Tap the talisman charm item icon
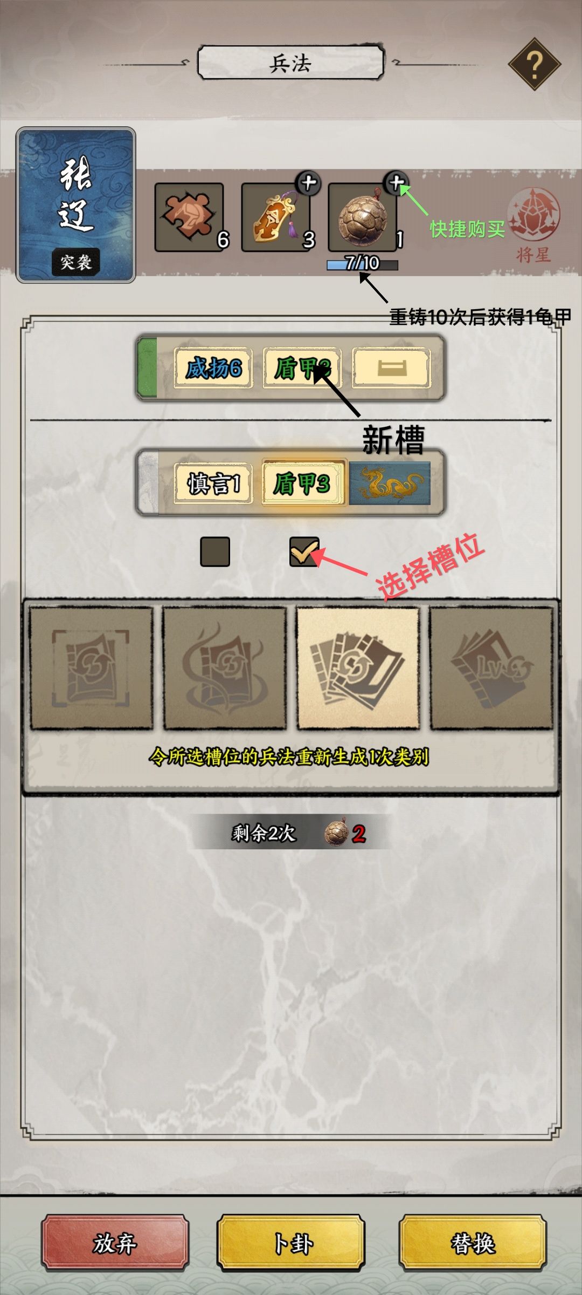The height and width of the screenshot is (1295, 582). point(276,217)
